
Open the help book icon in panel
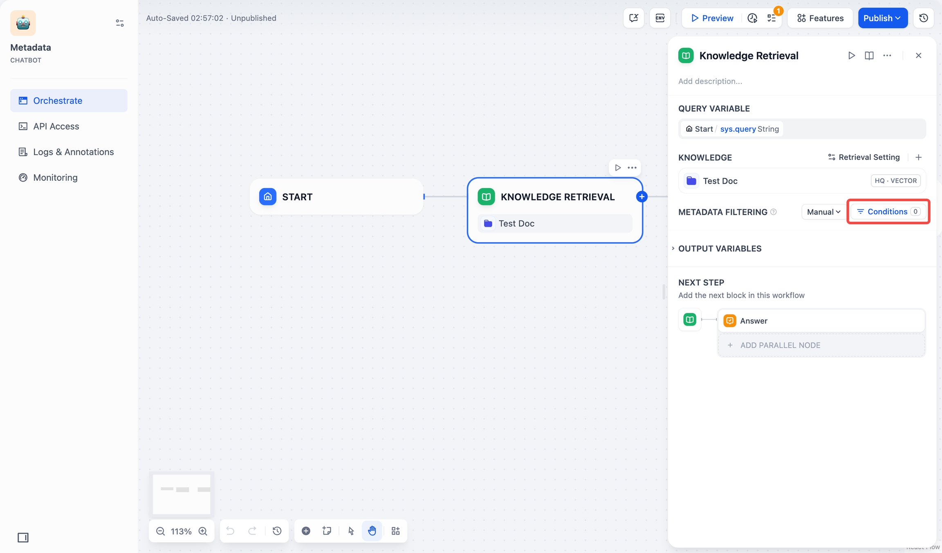869,56
